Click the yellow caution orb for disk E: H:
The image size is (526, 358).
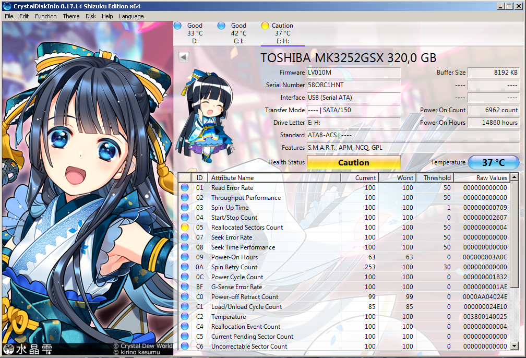[265, 26]
